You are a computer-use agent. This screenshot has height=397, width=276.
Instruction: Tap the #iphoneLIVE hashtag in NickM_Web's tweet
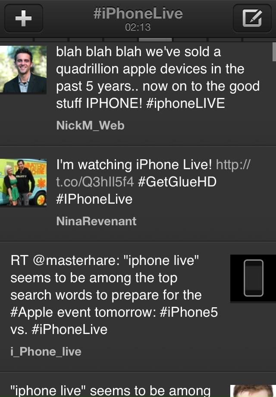click(x=185, y=103)
